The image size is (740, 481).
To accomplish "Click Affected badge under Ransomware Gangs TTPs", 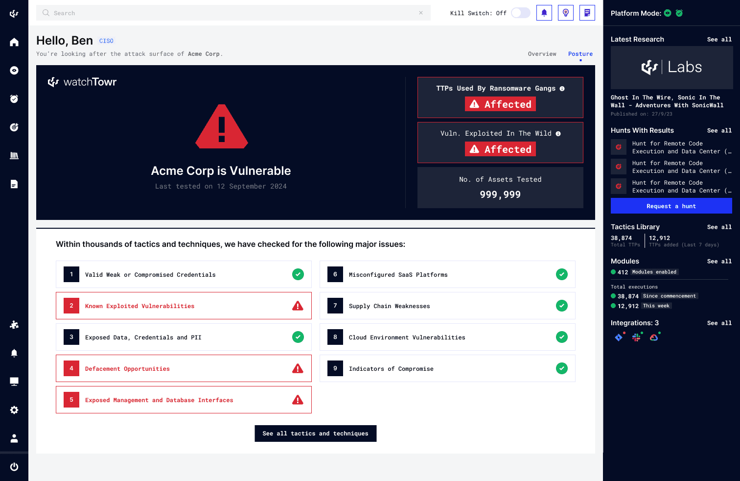I will tap(500, 104).
